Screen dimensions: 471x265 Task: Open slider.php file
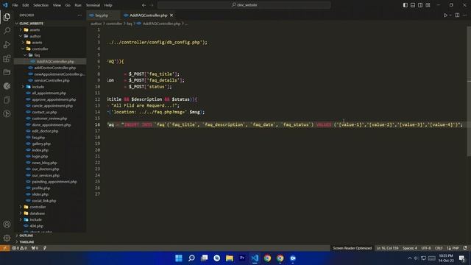(x=40, y=194)
